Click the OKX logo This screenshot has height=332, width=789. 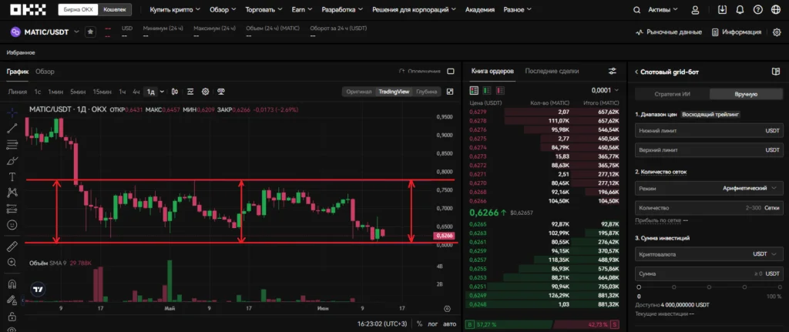(28, 9)
